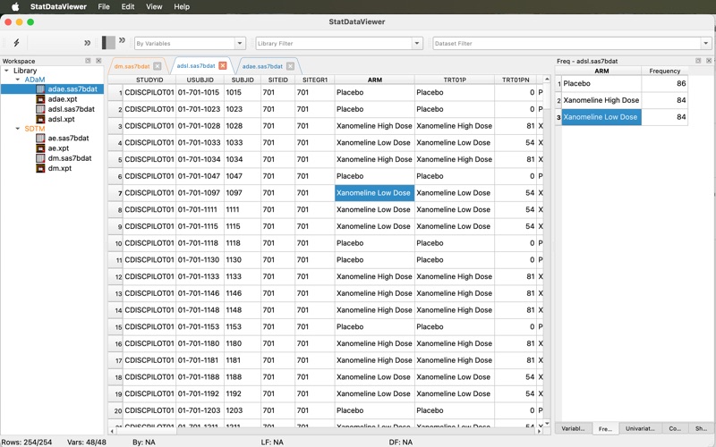716x447 pixels.
Task: Collapse the ADaM folder
Action: click(x=18, y=80)
